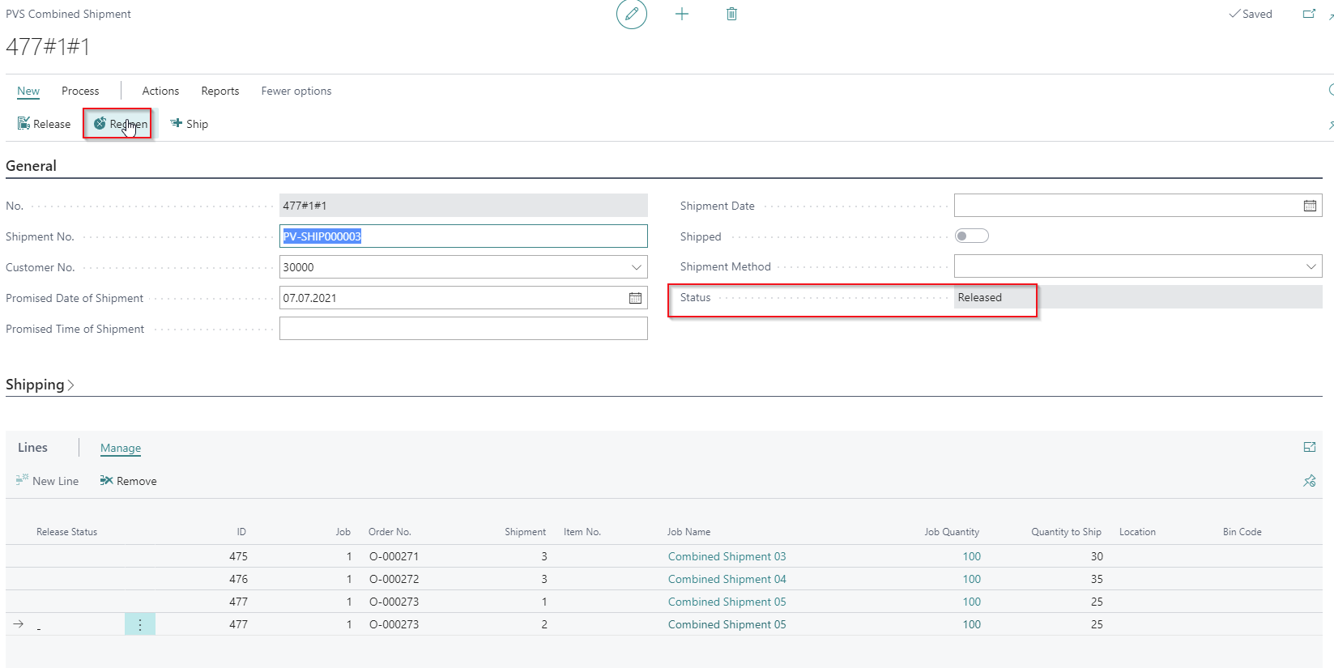The image size is (1334, 668).
Task: Click the Status field showing Released
Action: pos(1138,297)
